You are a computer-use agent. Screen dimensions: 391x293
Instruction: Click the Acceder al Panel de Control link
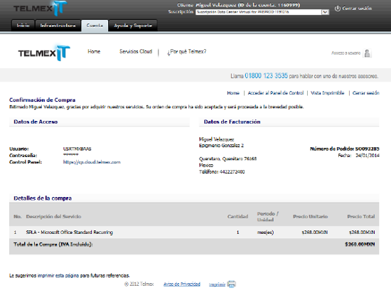pos(276,92)
